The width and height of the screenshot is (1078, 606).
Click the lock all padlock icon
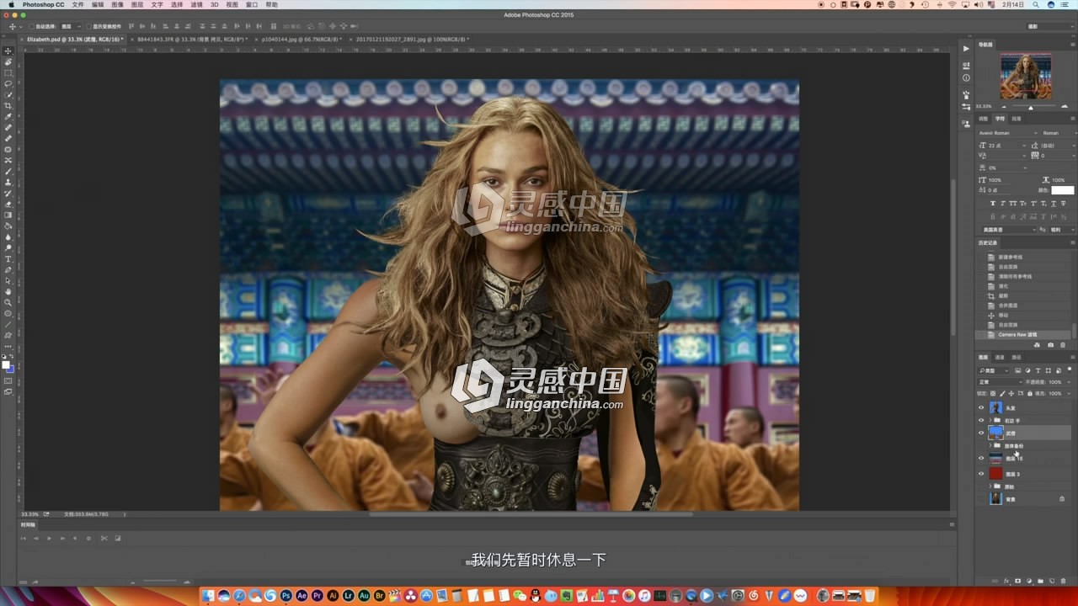pos(1030,393)
